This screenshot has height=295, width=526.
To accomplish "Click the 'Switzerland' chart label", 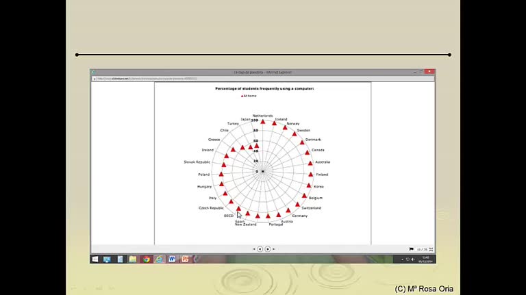I will click(312, 208).
